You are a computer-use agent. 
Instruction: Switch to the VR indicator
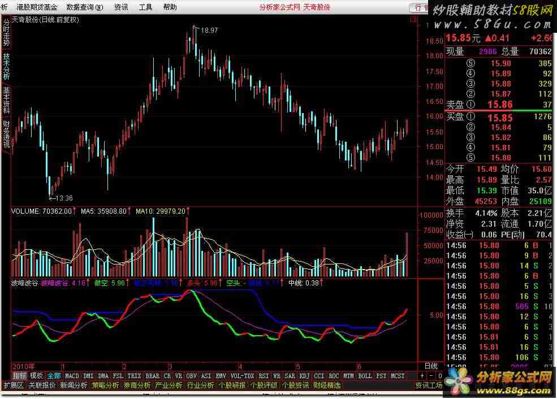click(x=179, y=376)
